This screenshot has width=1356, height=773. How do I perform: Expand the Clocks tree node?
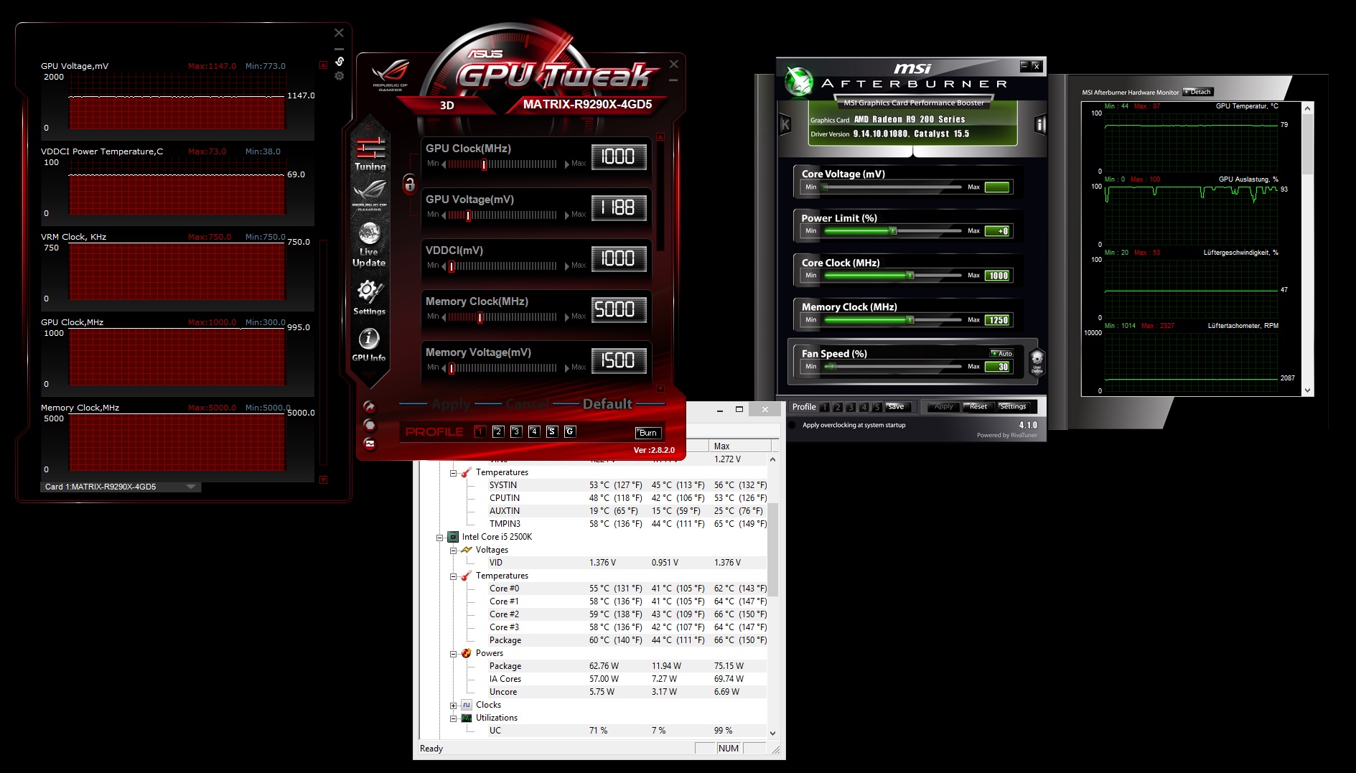tap(453, 706)
